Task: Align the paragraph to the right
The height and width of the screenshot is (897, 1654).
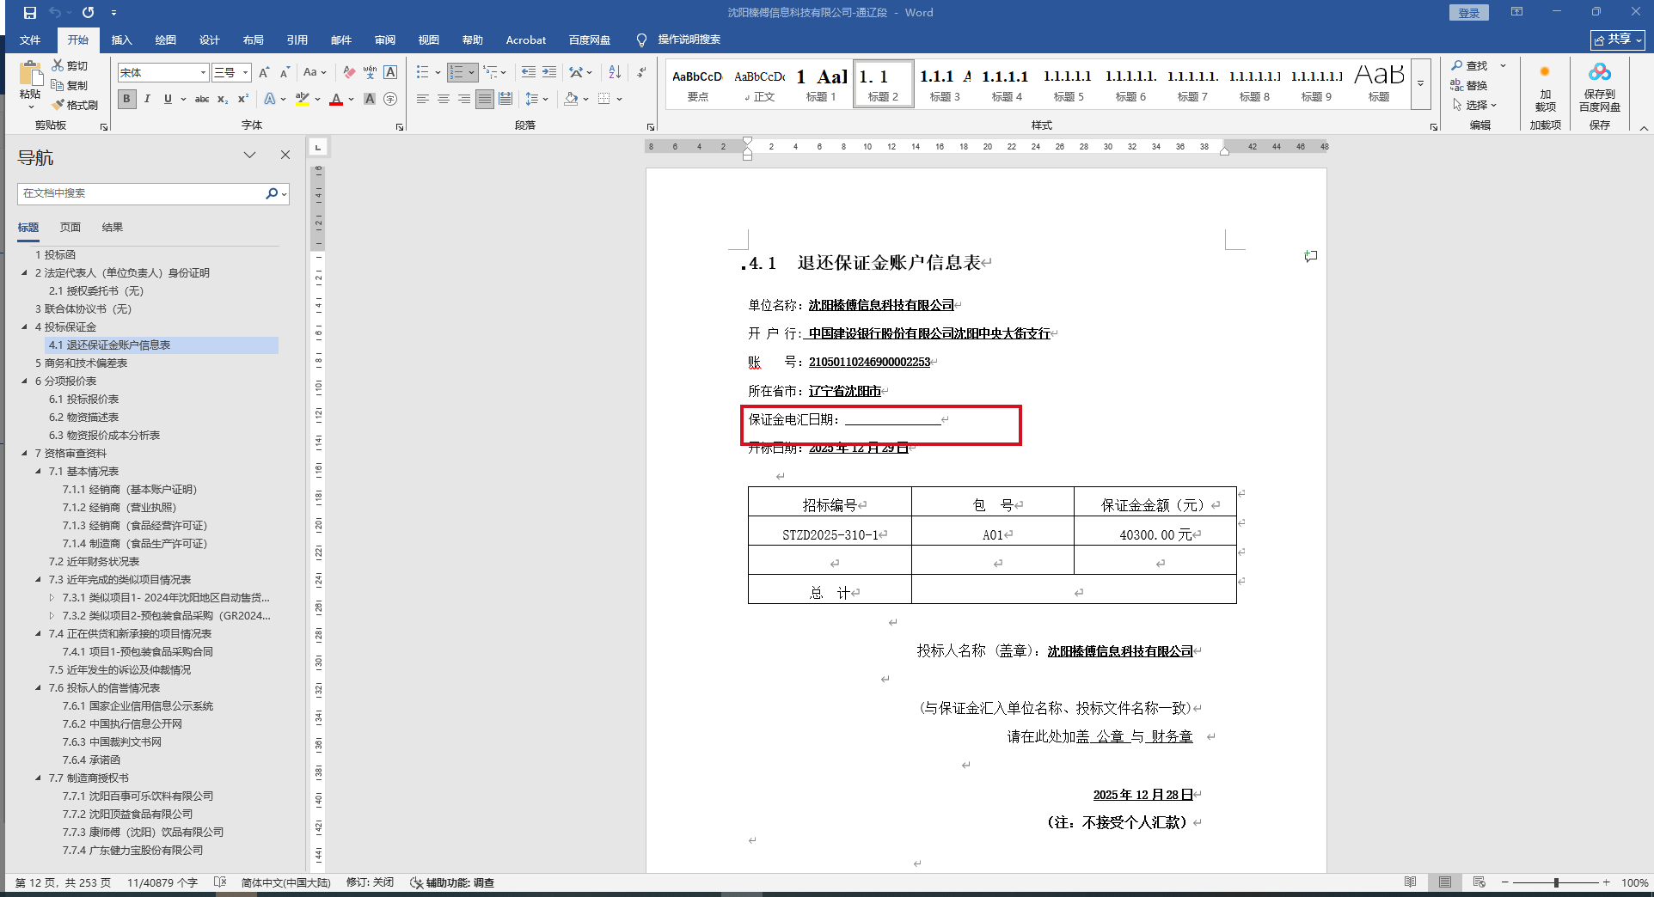Action: [x=464, y=99]
